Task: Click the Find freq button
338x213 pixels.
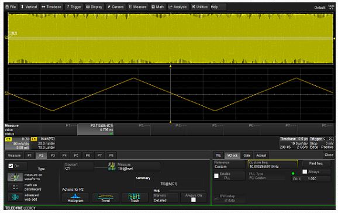Action: 316,164
